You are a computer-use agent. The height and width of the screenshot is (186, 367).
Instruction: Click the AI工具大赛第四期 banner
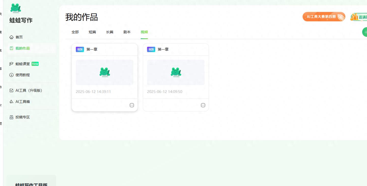point(323,17)
